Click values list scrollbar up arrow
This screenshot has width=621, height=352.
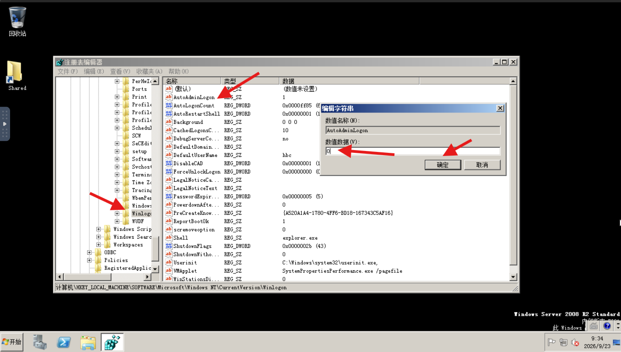click(x=513, y=81)
